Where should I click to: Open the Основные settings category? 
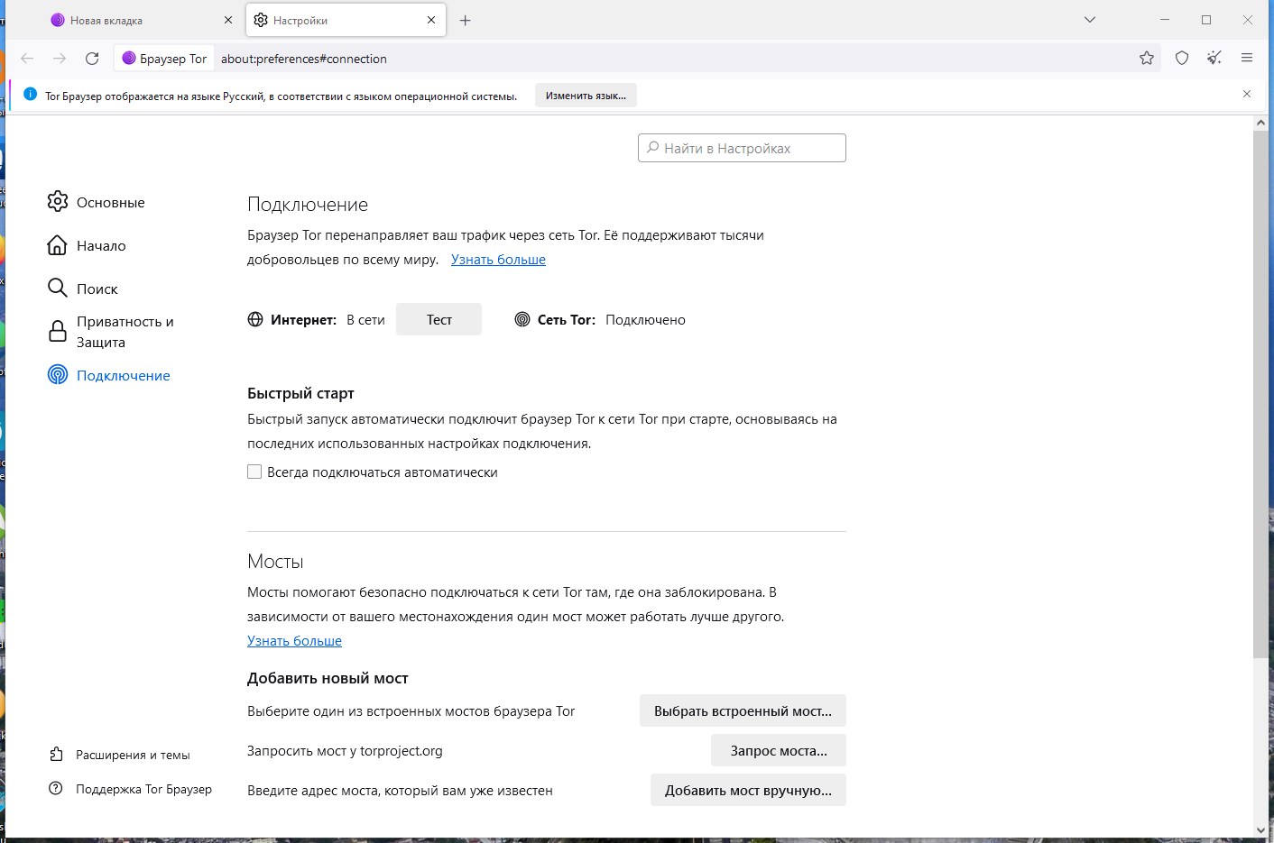tap(111, 202)
